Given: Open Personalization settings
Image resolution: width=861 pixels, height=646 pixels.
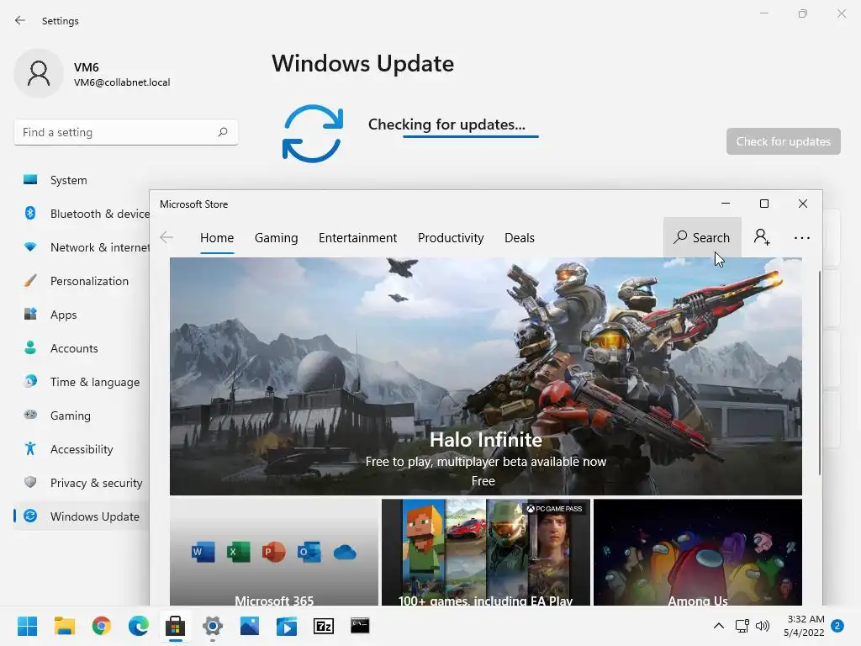Looking at the screenshot, I should click(x=82, y=281).
